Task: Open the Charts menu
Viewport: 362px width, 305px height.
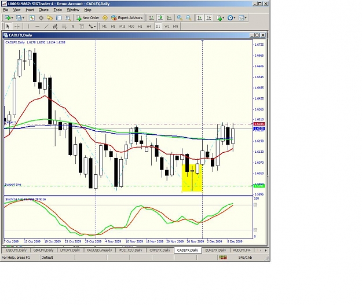Action: 43,10
